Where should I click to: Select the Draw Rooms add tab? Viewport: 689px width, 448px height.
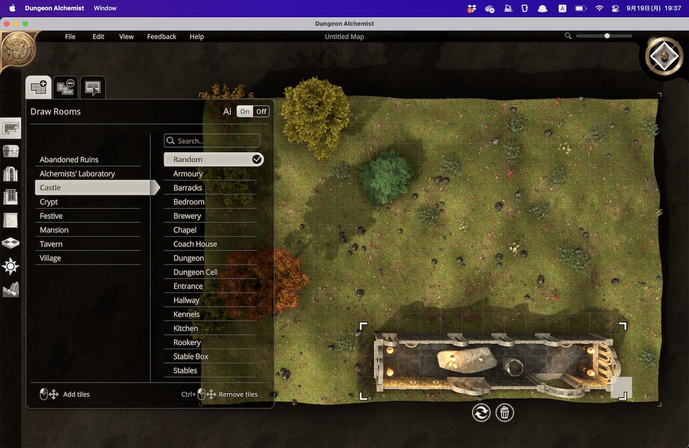coord(38,88)
